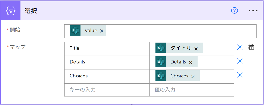Click the Choices key field
264x105 pixels.
107,76
